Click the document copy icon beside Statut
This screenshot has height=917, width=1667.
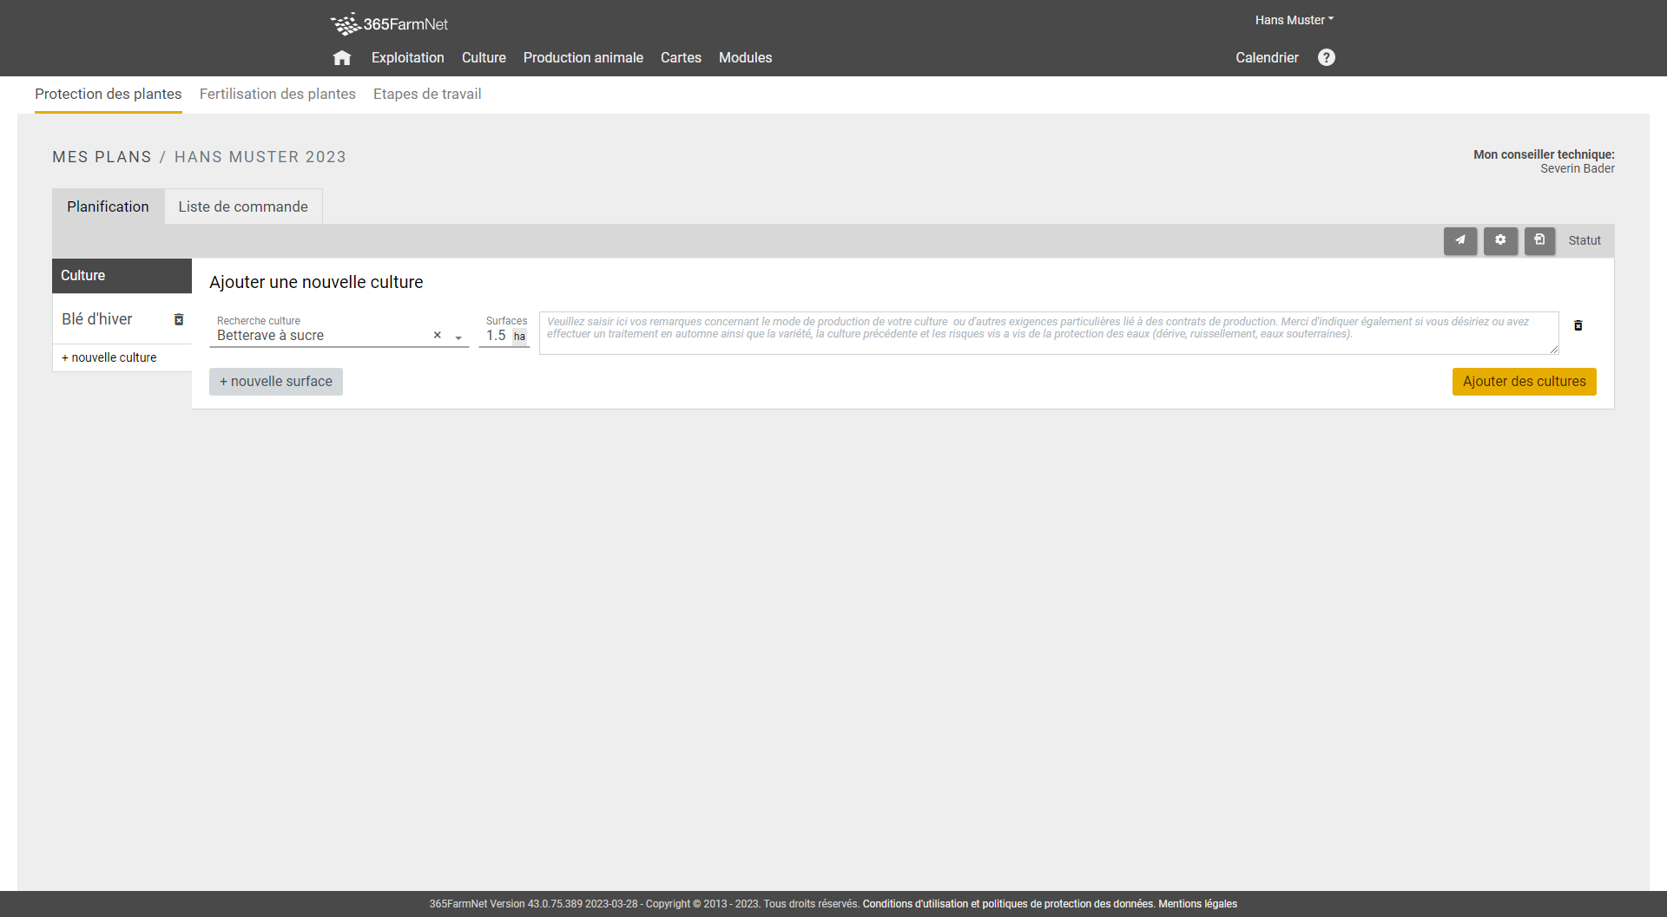tap(1539, 240)
